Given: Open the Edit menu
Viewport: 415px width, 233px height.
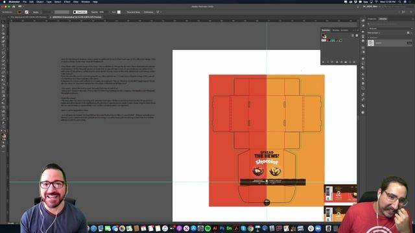Looking at the screenshot, I should tap(32, 1).
